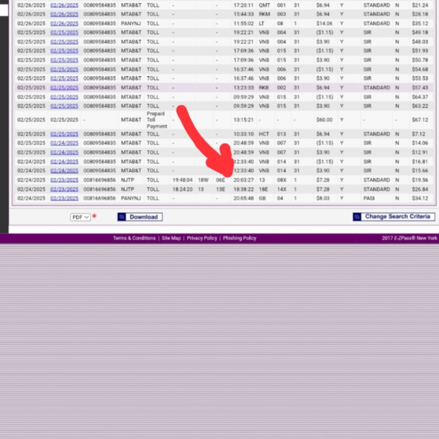Open the Terms & Conditions footer link

click(x=134, y=238)
